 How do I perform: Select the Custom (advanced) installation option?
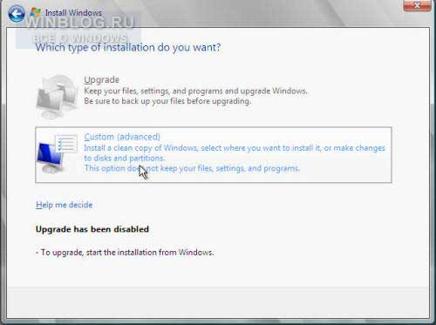(214, 155)
